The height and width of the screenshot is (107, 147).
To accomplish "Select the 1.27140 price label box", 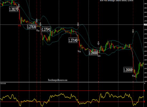I will tap(73, 40).
